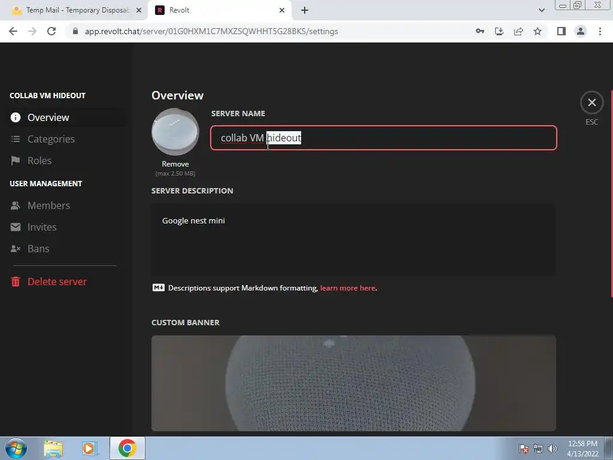Go forward in browser history
The image size is (613, 460).
tap(32, 31)
